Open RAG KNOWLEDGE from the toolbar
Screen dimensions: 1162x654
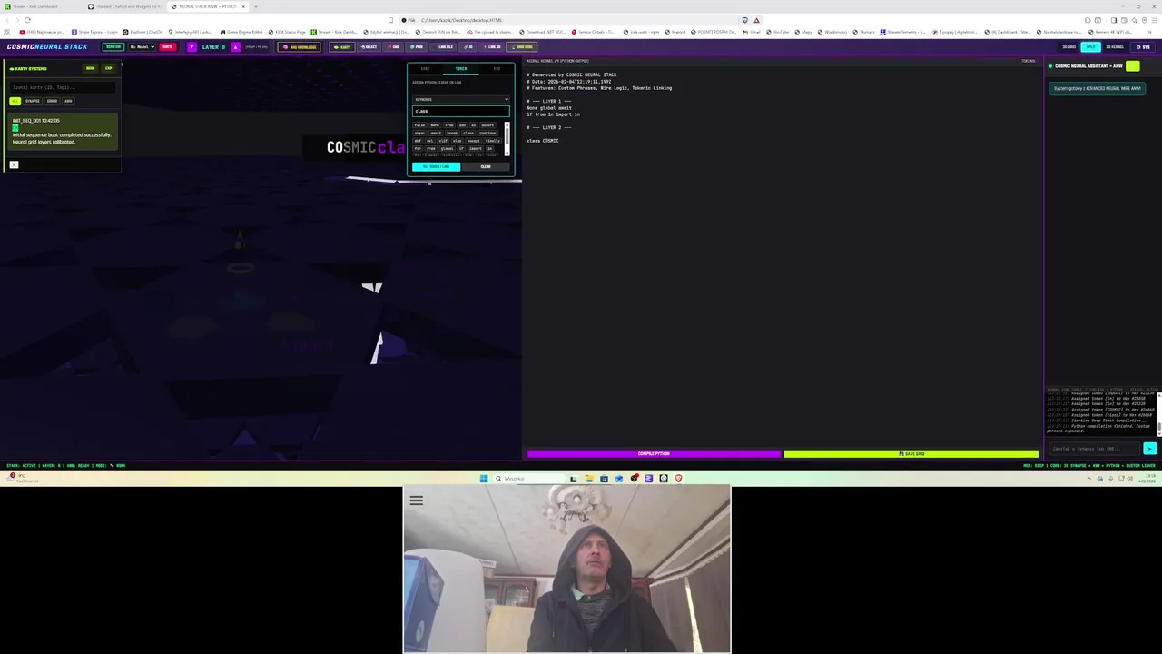(x=299, y=46)
